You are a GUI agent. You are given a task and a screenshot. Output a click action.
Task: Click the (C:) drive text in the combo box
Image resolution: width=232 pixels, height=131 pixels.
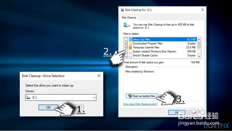(x=35, y=97)
